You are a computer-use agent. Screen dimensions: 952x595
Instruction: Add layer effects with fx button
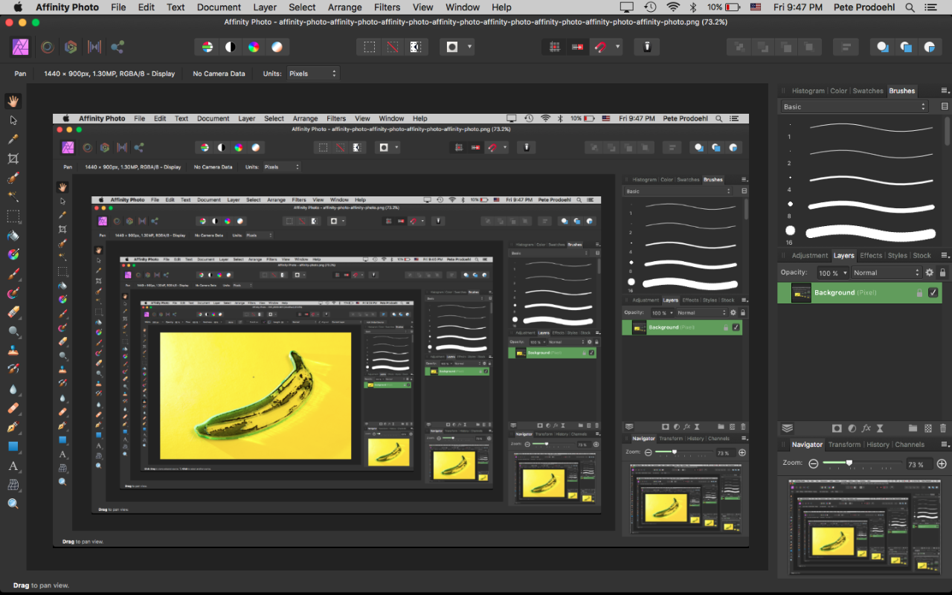pos(866,428)
